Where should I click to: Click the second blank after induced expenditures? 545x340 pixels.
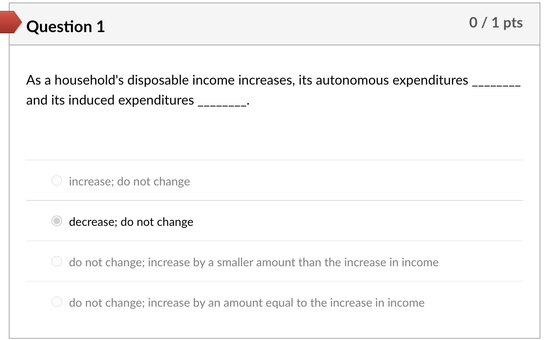pyautogui.click(x=222, y=102)
